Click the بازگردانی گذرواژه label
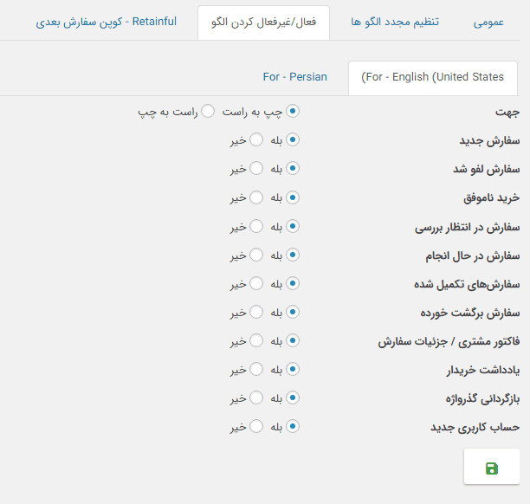 pos(482,399)
